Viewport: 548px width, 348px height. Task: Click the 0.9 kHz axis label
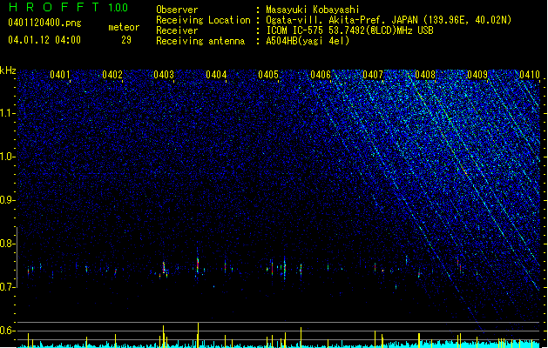[x=7, y=200]
